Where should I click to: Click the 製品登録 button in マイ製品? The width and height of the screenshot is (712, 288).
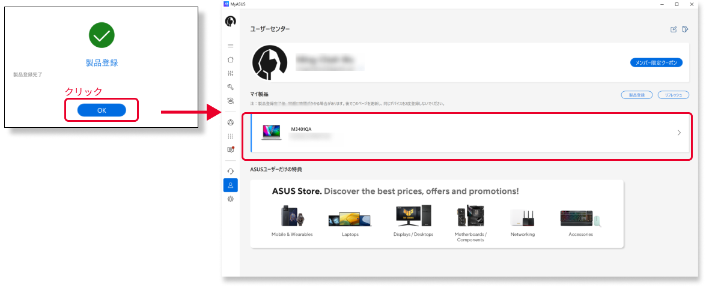click(x=637, y=95)
